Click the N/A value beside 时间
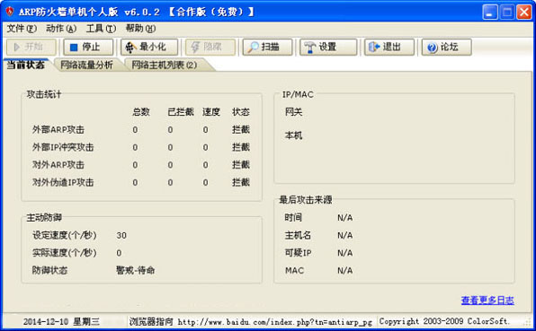 [345, 218]
